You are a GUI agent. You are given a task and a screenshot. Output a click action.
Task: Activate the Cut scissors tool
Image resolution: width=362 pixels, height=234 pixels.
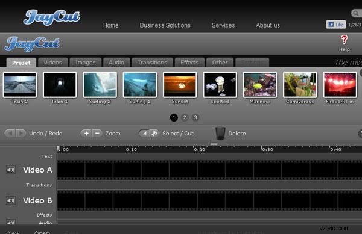pos(154,133)
